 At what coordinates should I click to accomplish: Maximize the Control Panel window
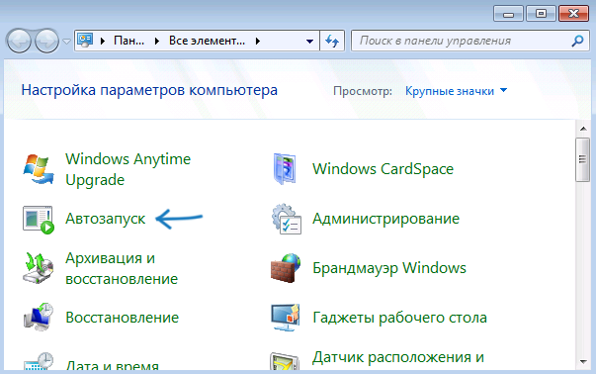[x=541, y=14]
